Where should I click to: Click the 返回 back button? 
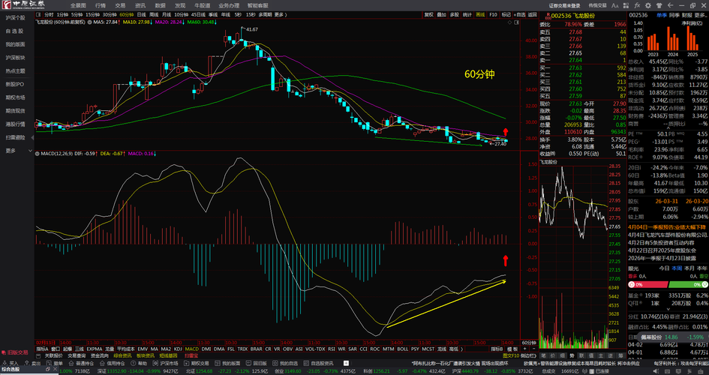(533, 15)
